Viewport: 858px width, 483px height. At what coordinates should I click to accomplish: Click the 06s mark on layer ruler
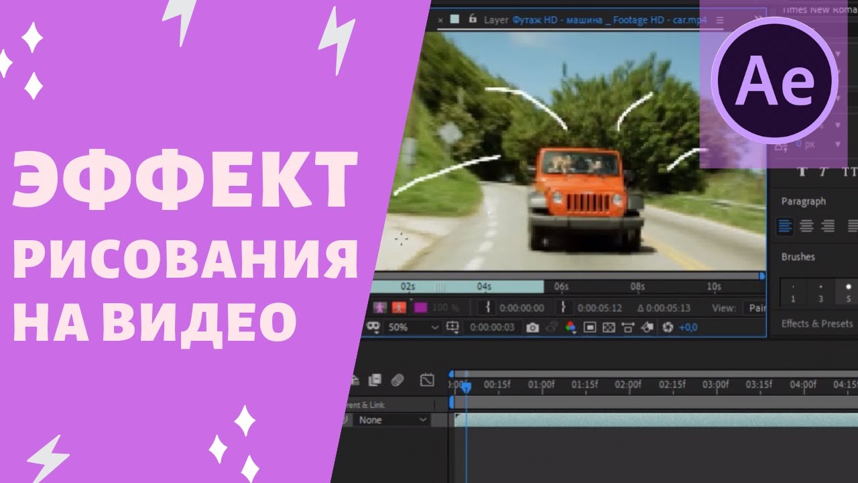[560, 286]
